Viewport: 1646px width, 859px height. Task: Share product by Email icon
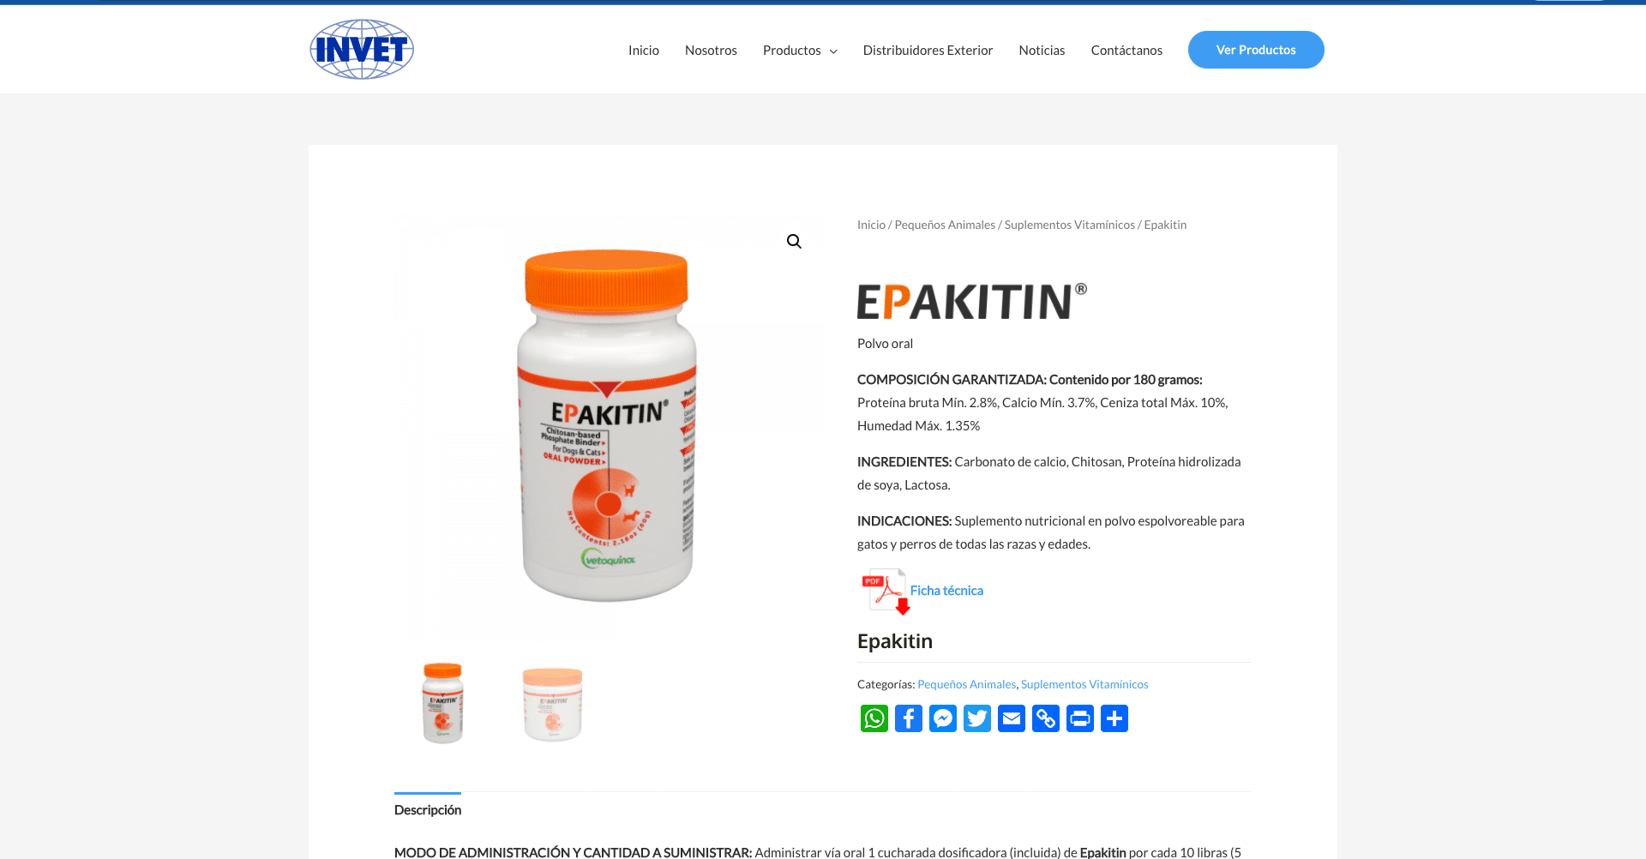tap(1012, 718)
